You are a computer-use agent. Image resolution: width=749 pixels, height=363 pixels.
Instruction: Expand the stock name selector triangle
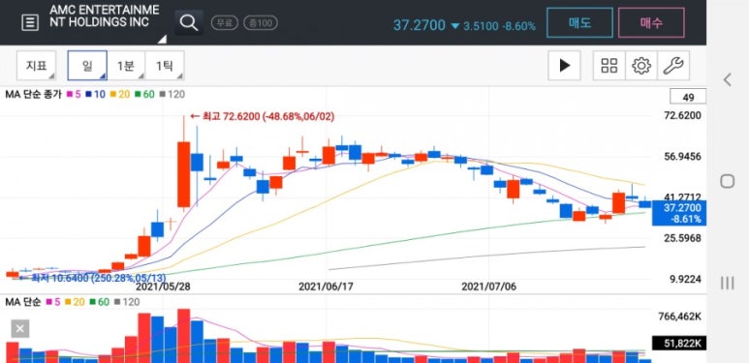point(163,39)
